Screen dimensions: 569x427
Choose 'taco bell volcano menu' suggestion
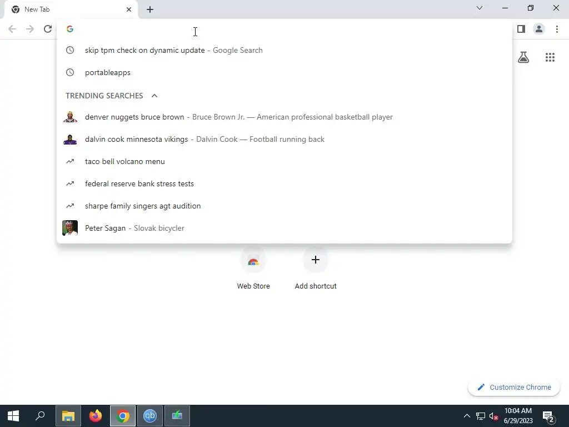point(284,161)
